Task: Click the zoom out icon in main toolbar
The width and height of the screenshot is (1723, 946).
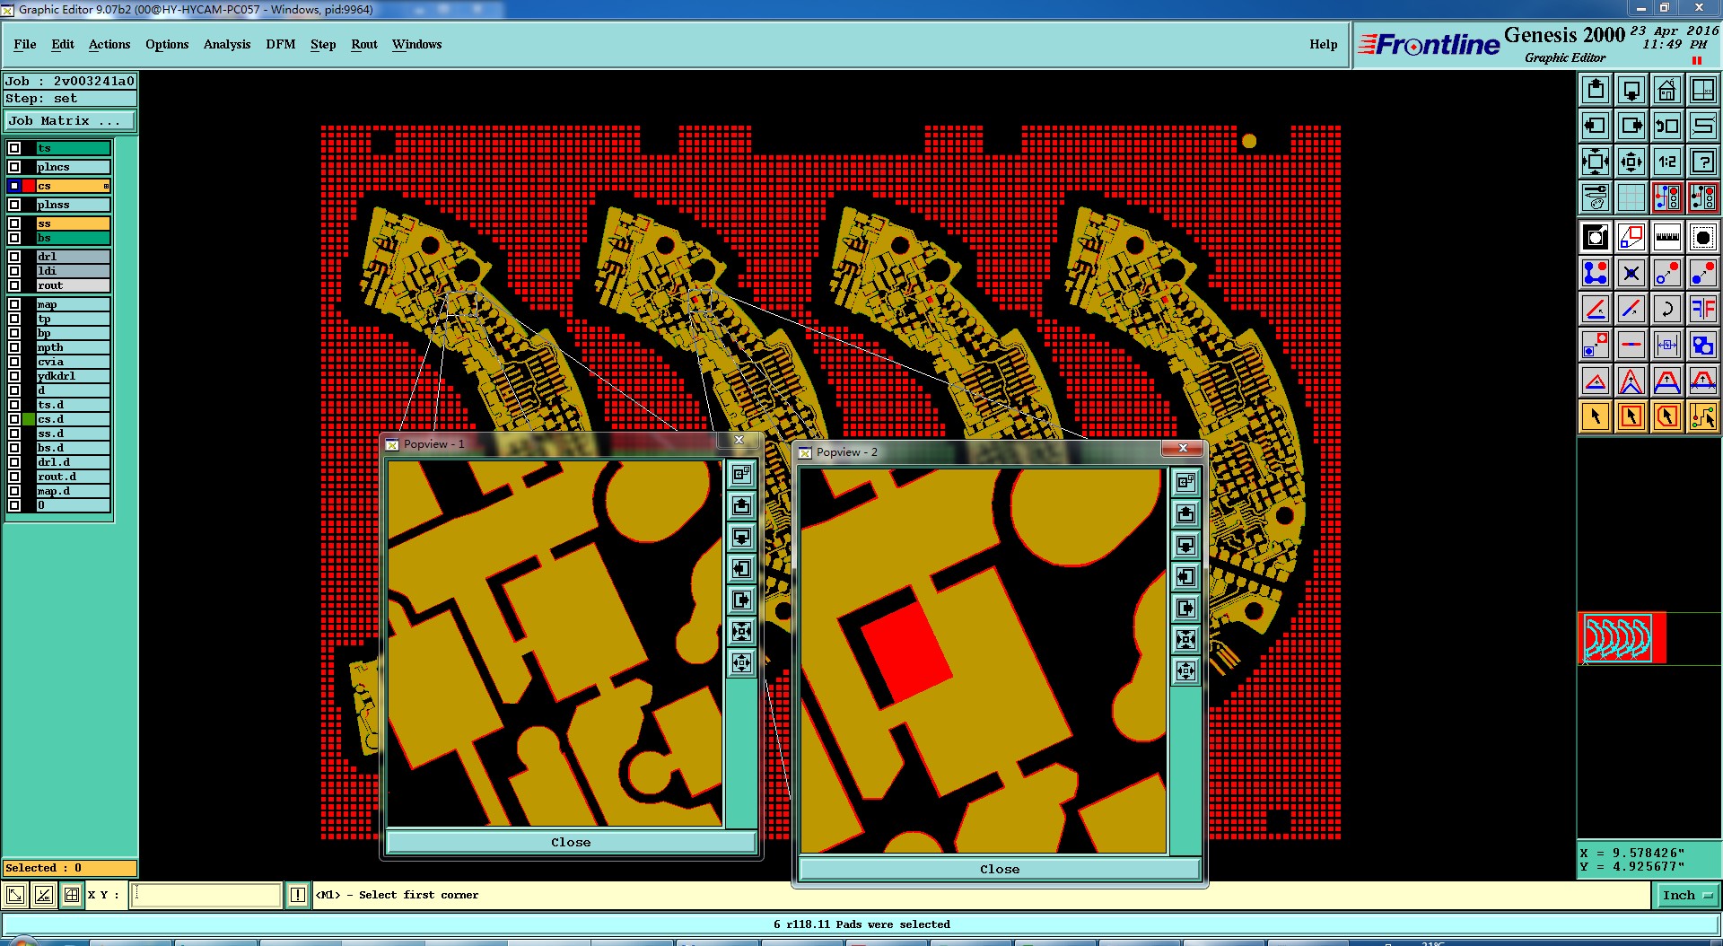Action: click(x=1631, y=162)
